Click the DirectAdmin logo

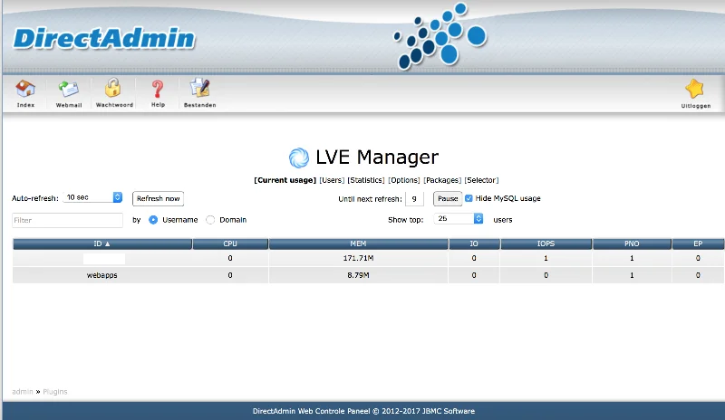tap(104, 38)
